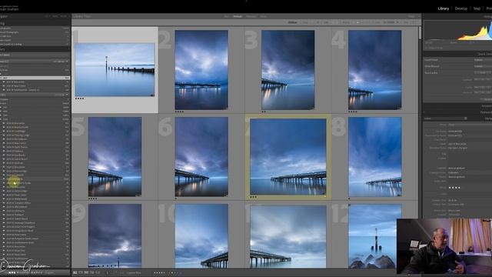Open Survey view from the toolbar

click(x=91, y=272)
